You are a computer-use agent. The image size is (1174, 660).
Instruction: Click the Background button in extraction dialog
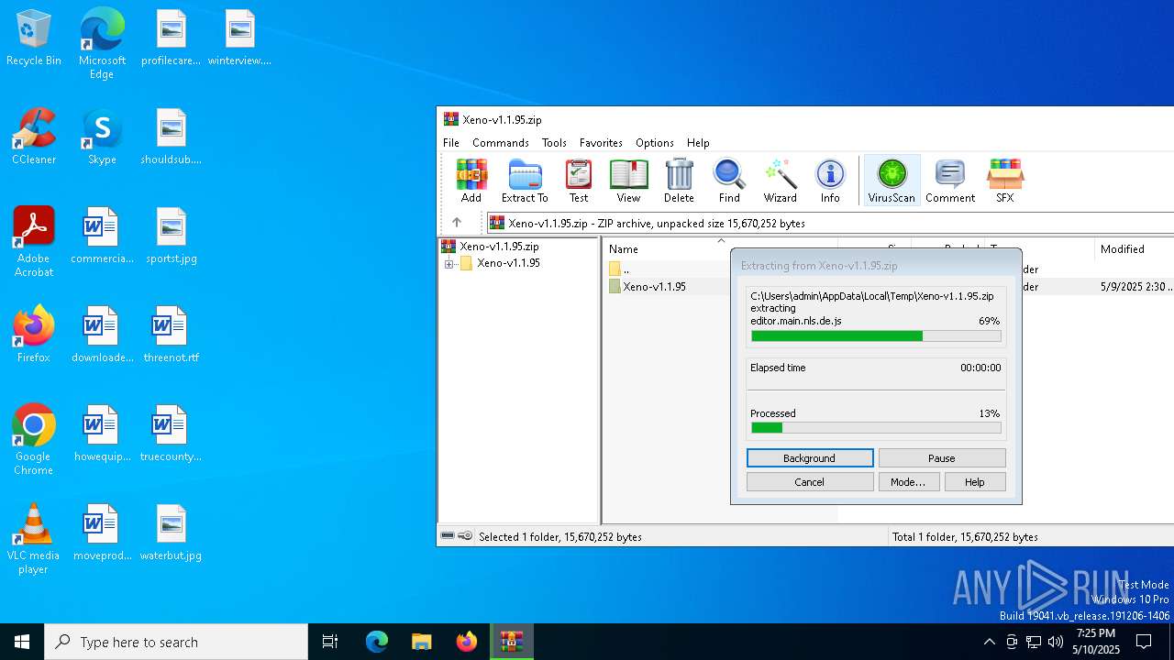pos(810,457)
